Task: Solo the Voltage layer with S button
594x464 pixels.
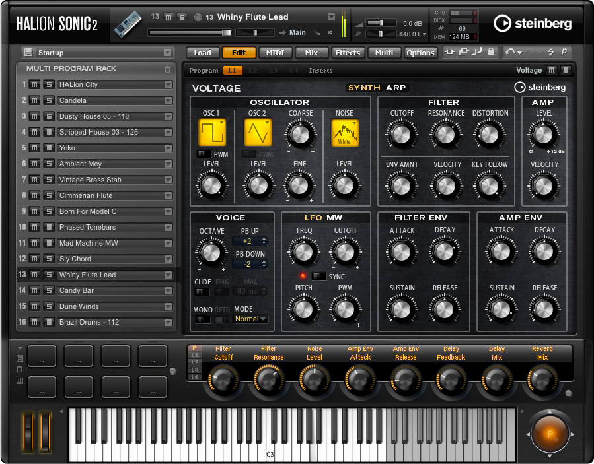Action: tap(565, 70)
